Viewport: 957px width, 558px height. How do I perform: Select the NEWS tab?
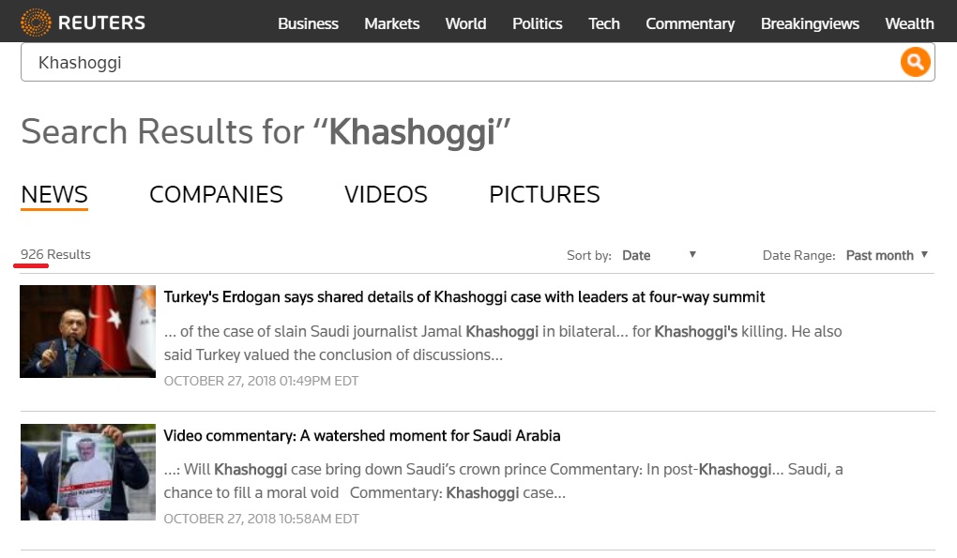tap(54, 194)
